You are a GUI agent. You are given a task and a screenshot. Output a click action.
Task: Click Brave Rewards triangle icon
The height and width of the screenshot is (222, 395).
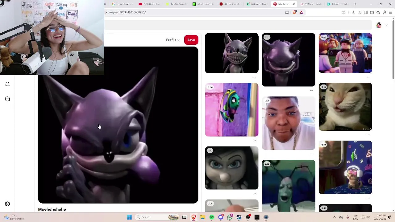301,12
